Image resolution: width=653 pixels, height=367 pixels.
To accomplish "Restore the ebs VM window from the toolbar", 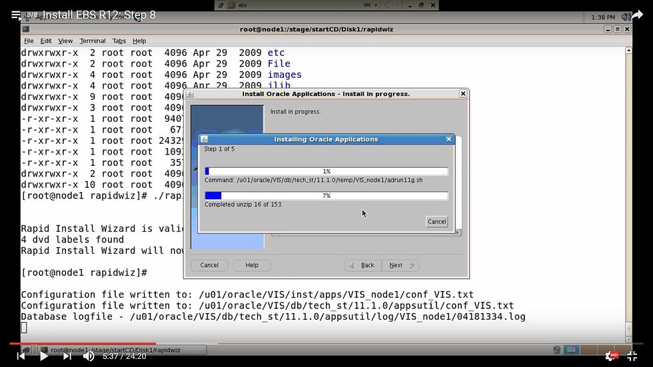I will pyautogui.click(x=421, y=5).
